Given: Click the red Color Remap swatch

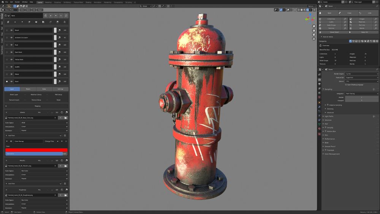Looking at the screenshot, I should pyautogui.click(x=36, y=150).
